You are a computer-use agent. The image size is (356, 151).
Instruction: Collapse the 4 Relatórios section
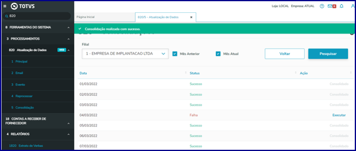coord(68,135)
